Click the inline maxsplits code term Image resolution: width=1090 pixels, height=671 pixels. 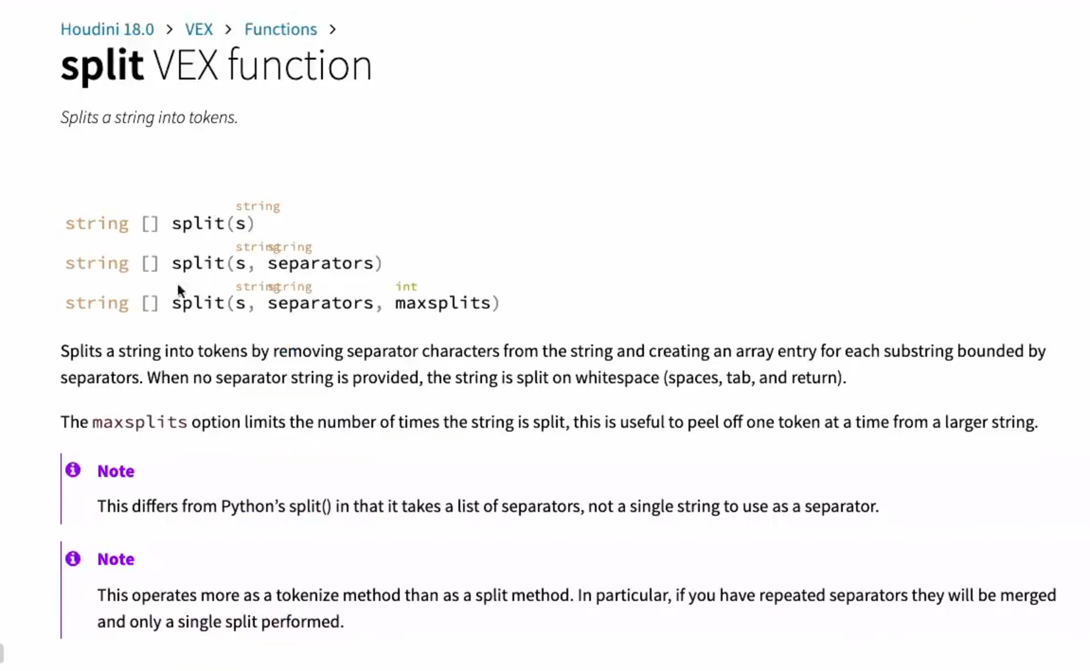tap(140, 422)
